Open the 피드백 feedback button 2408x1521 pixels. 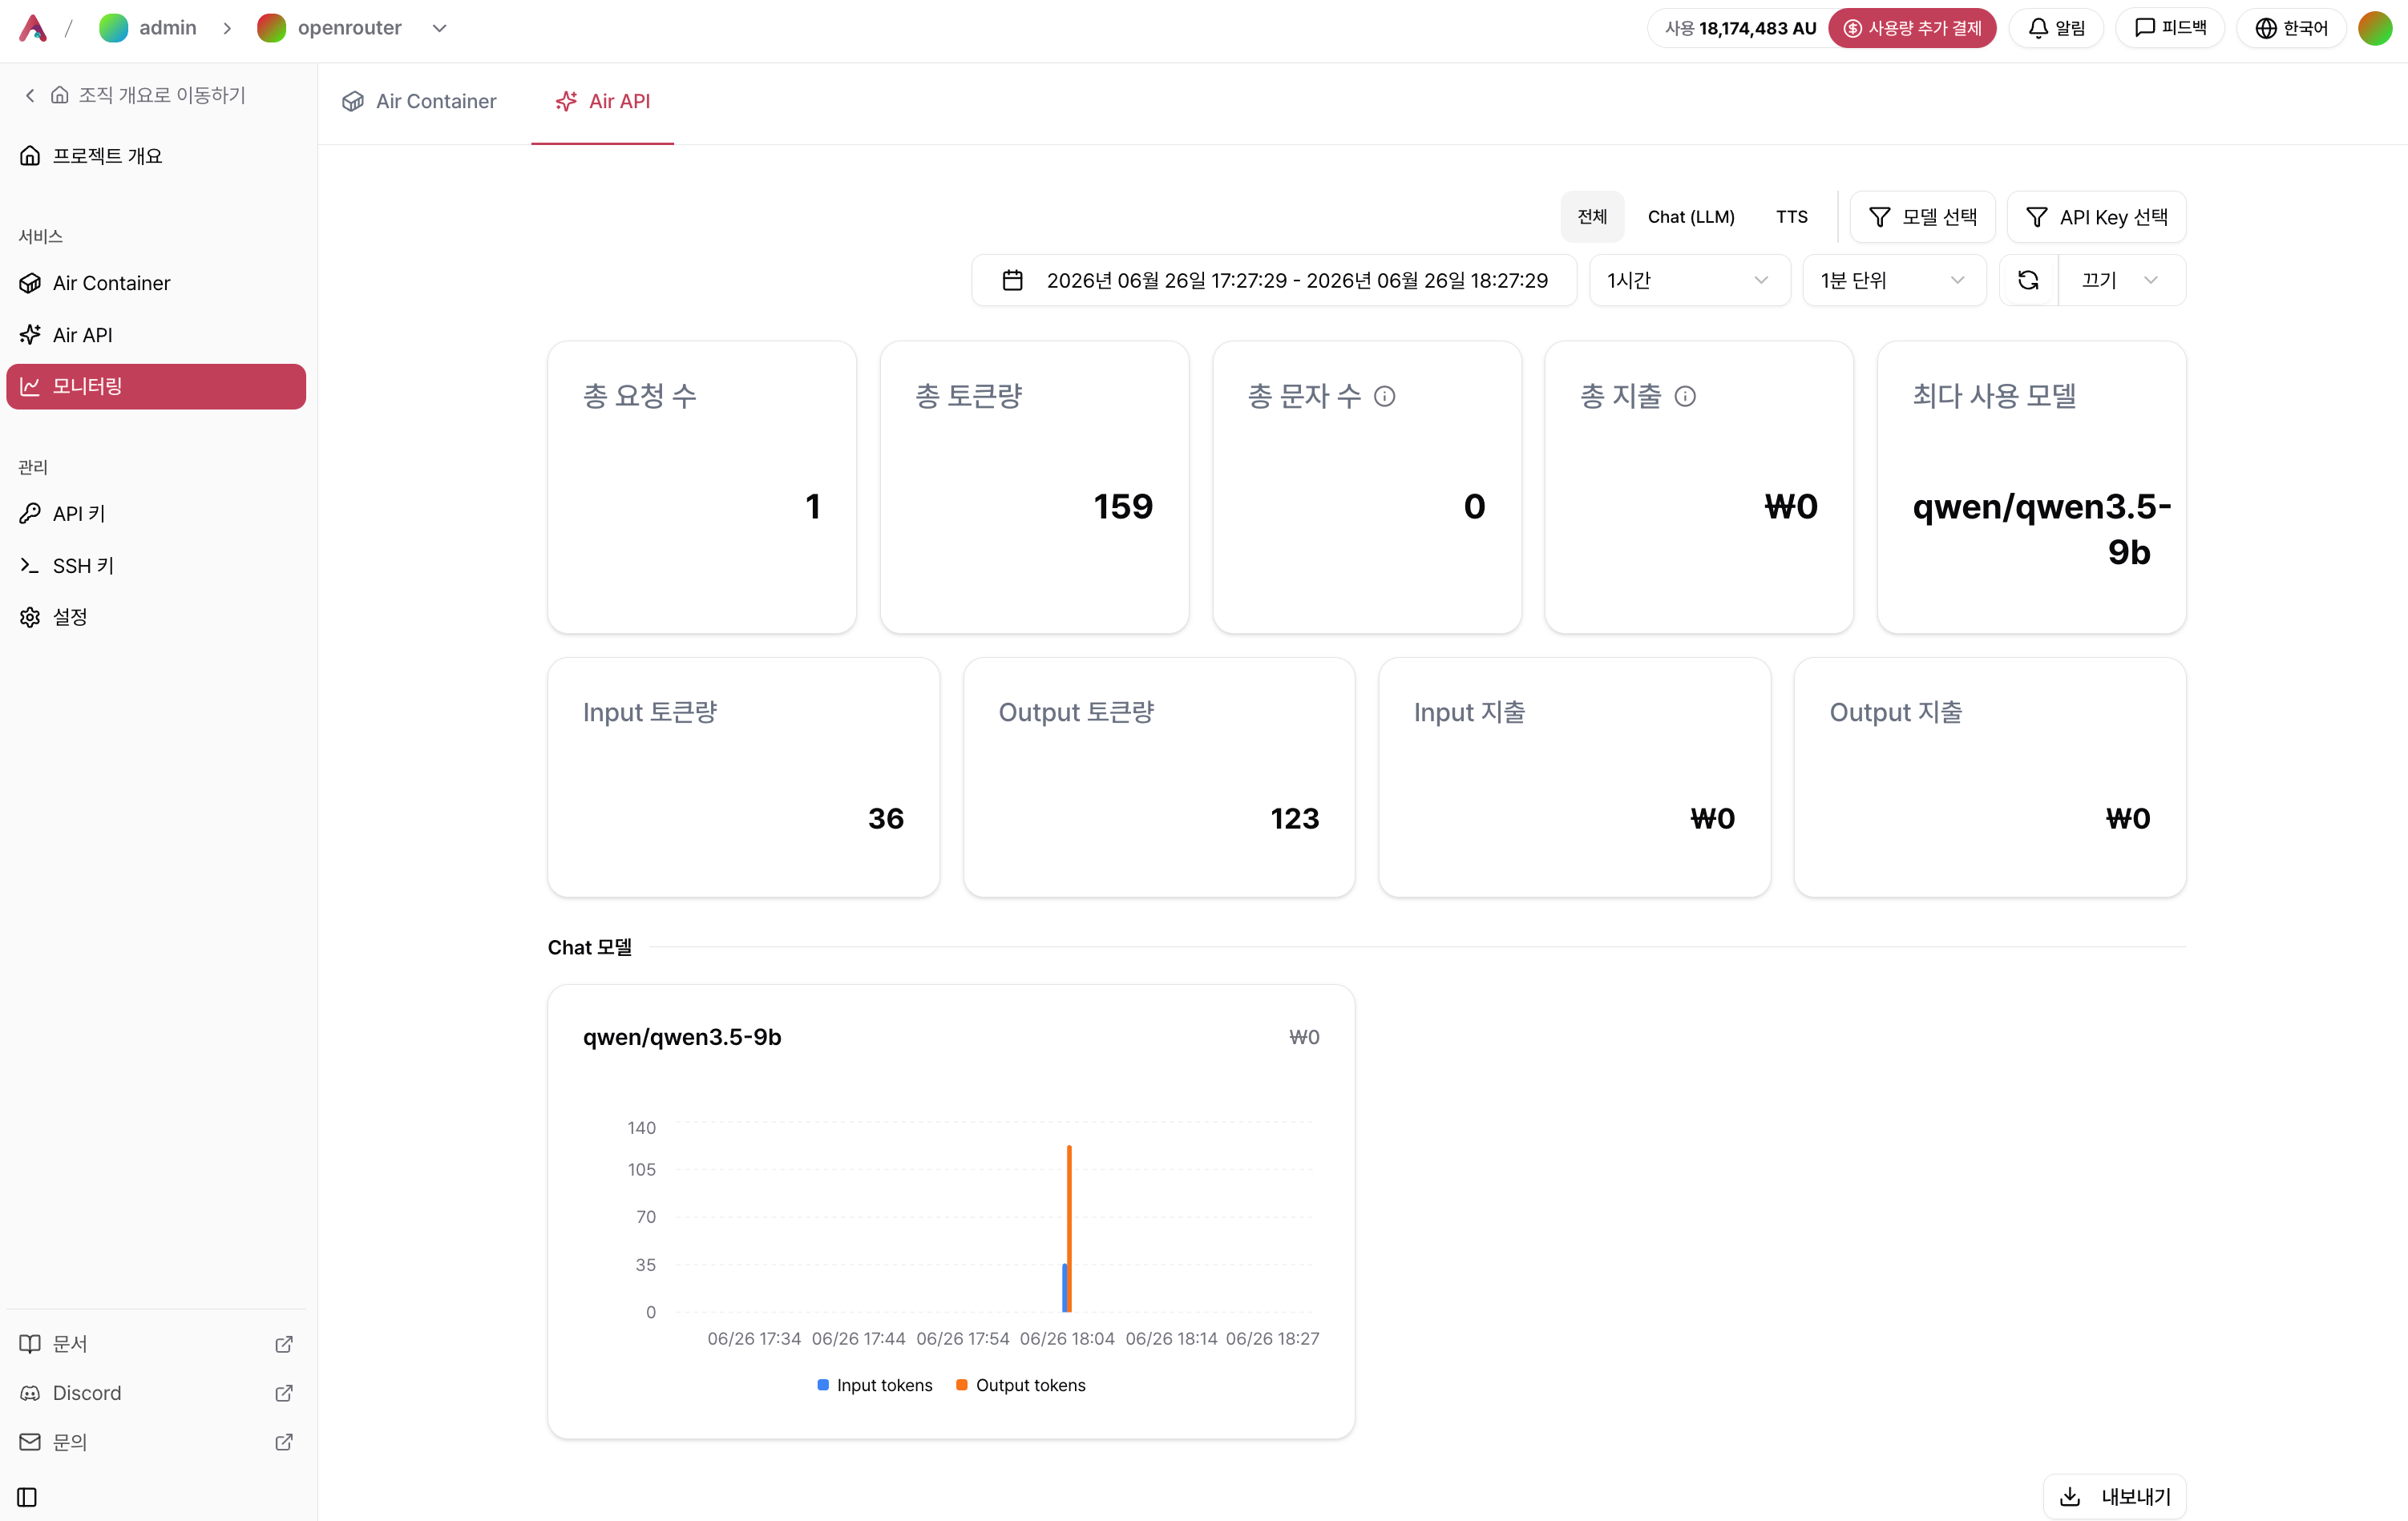(2170, 28)
